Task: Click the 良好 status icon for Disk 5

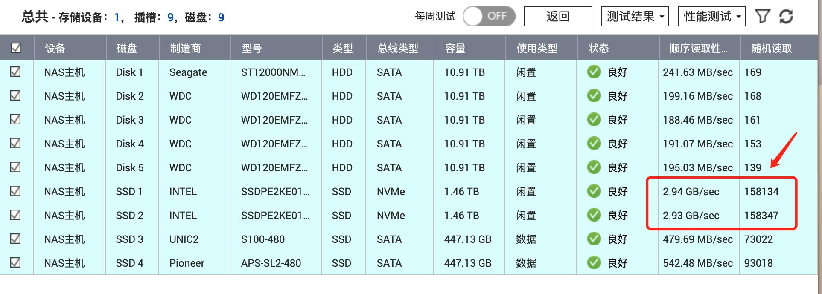Action: click(x=594, y=167)
